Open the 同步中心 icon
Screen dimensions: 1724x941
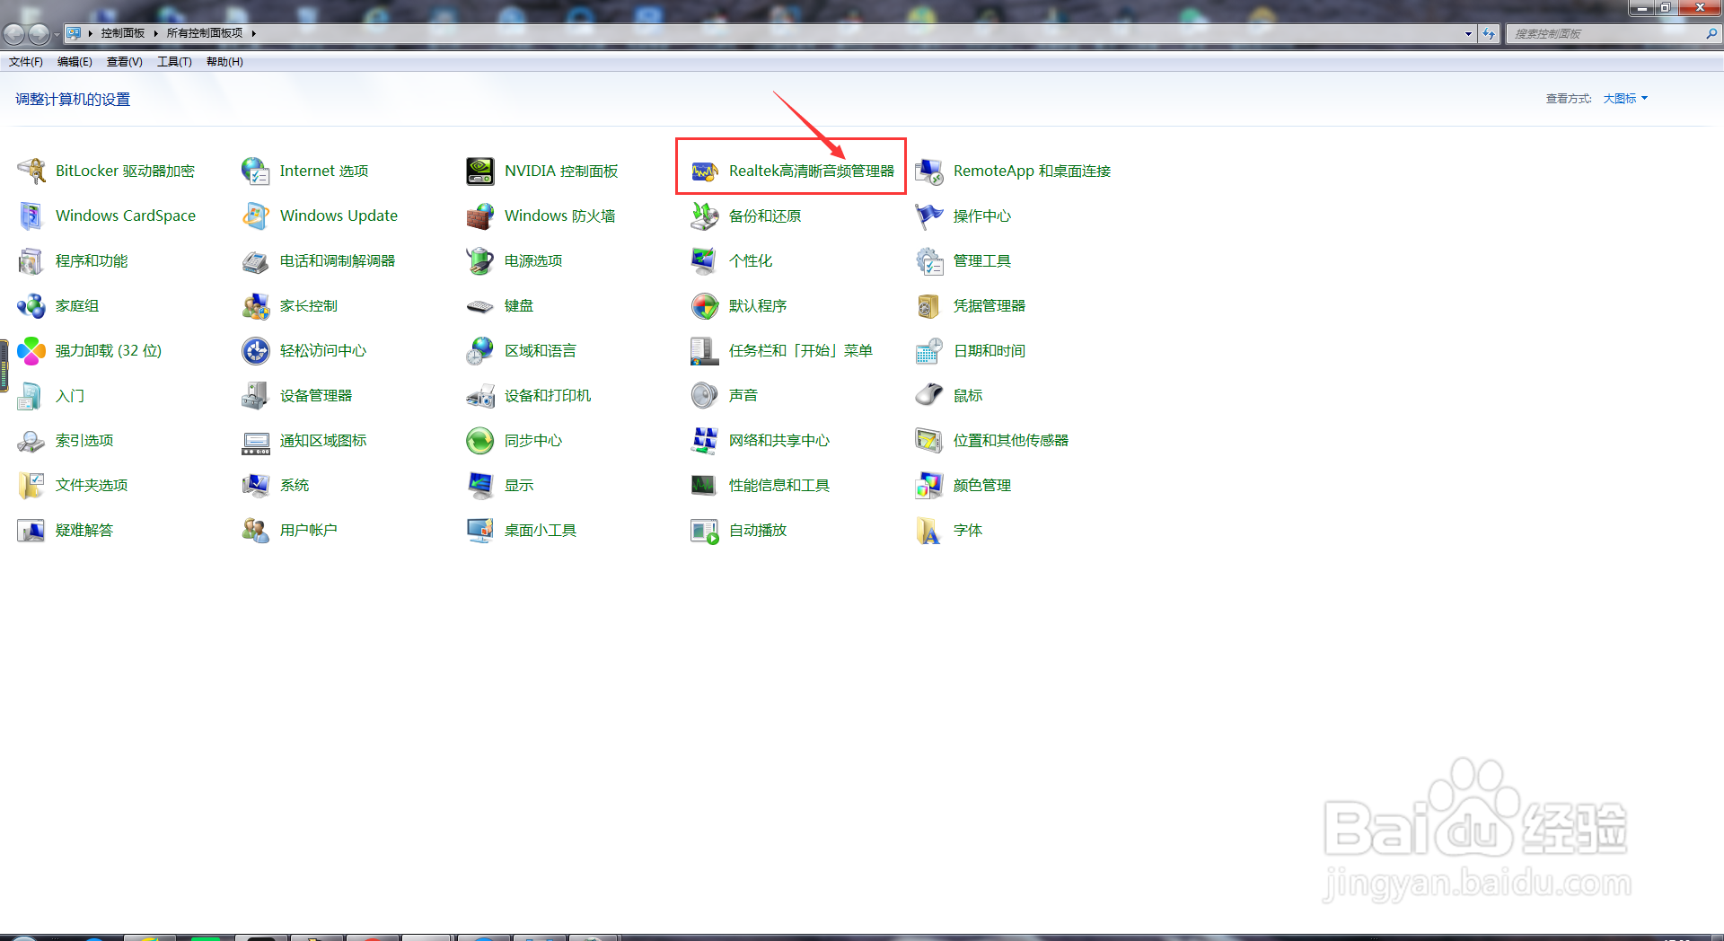pyautogui.click(x=480, y=440)
